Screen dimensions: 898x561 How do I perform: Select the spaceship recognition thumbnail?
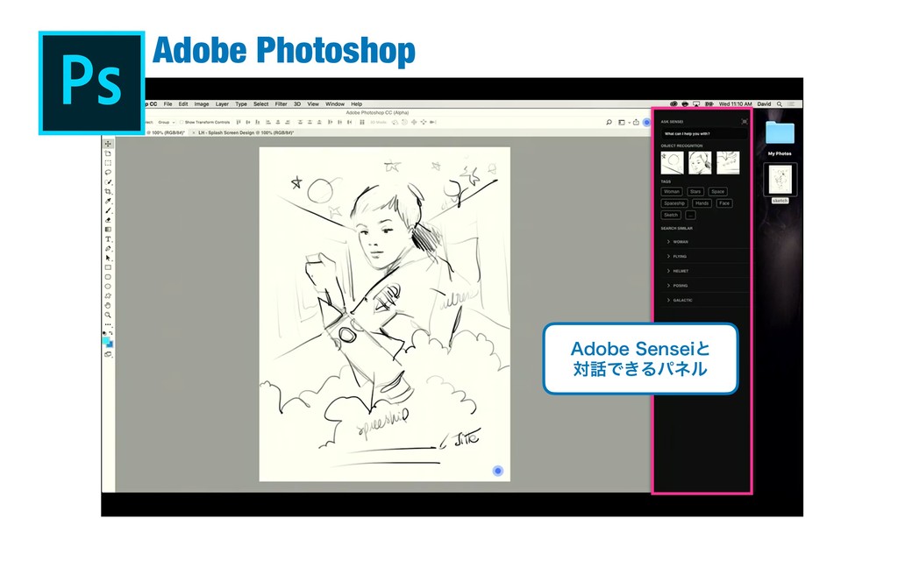coord(728,163)
